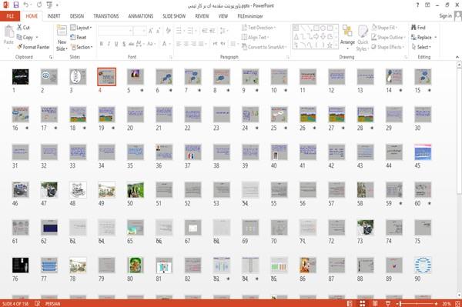Toggle Bold formatting
This screenshot has height=307, width=462.
(101, 44)
